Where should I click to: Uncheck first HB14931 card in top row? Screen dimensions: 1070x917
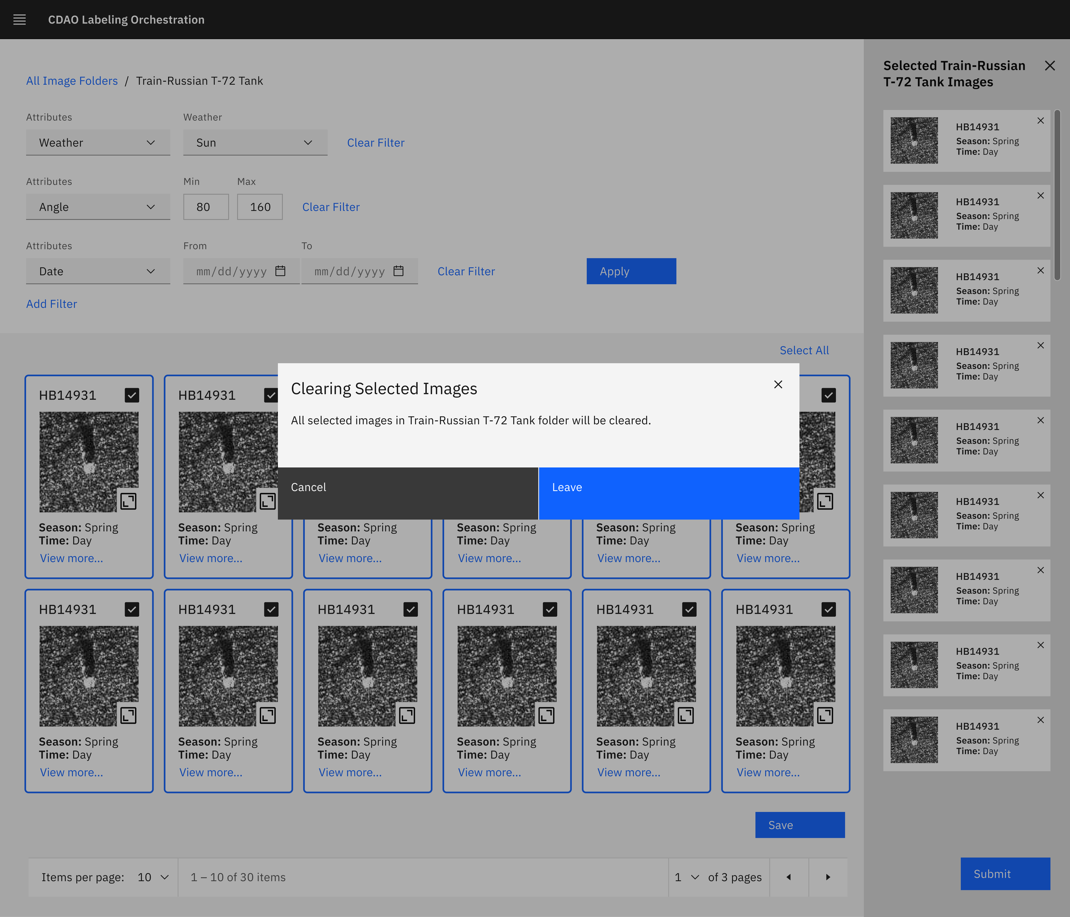pos(132,395)
